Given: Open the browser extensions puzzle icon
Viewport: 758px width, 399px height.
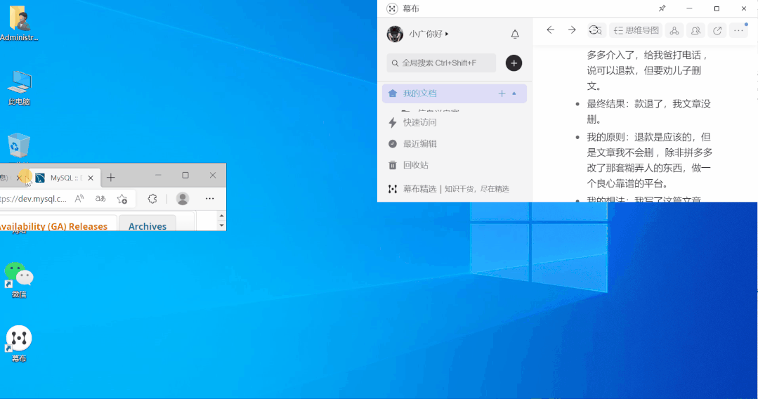Looking at the screenshot, I should [152, 199].
